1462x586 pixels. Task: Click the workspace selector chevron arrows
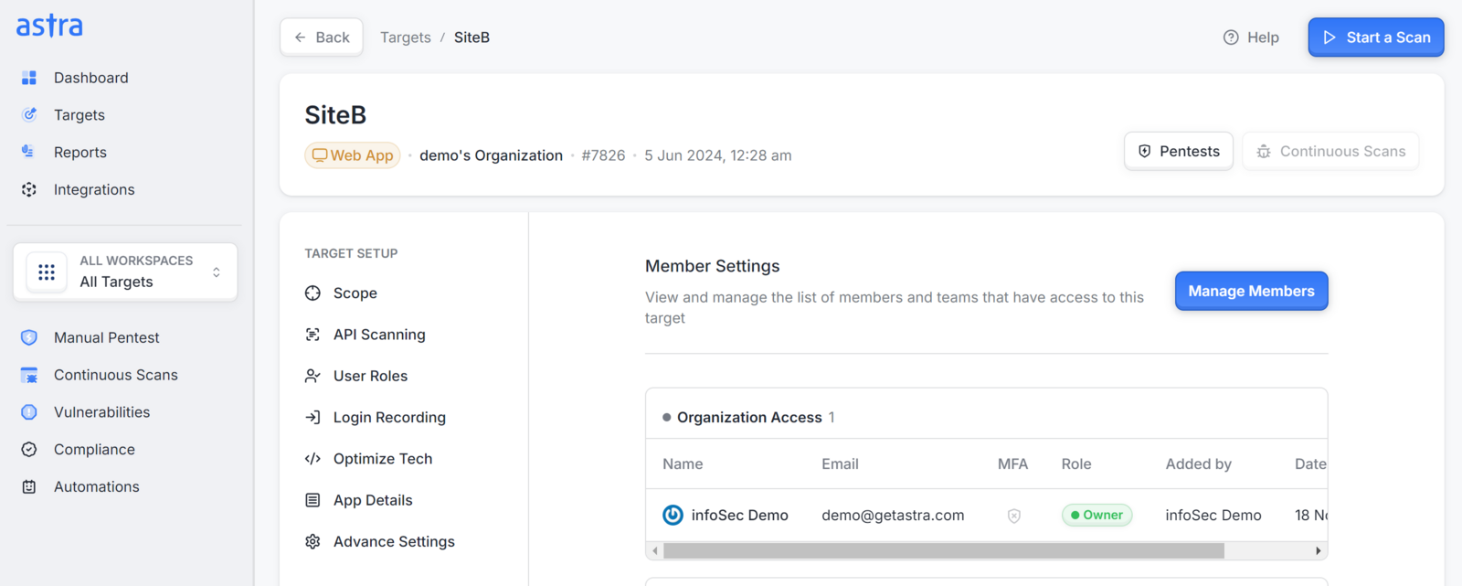[217, 272]
